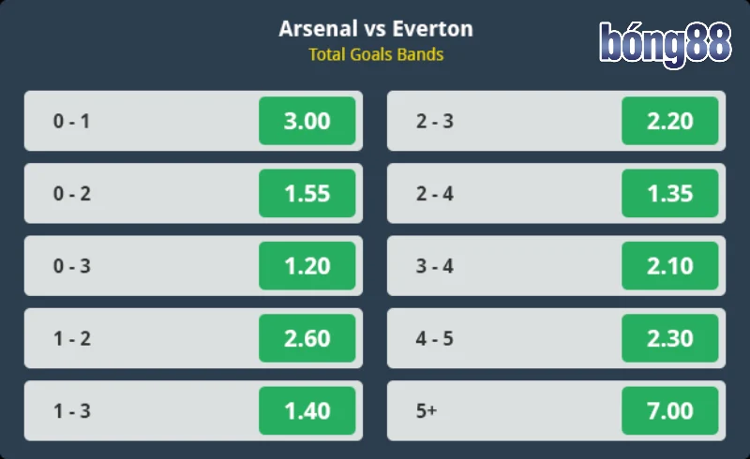750x459 pixels.
Task: Select the 1.55 odds for 0 - 2 band
Action: click(307, 194)
